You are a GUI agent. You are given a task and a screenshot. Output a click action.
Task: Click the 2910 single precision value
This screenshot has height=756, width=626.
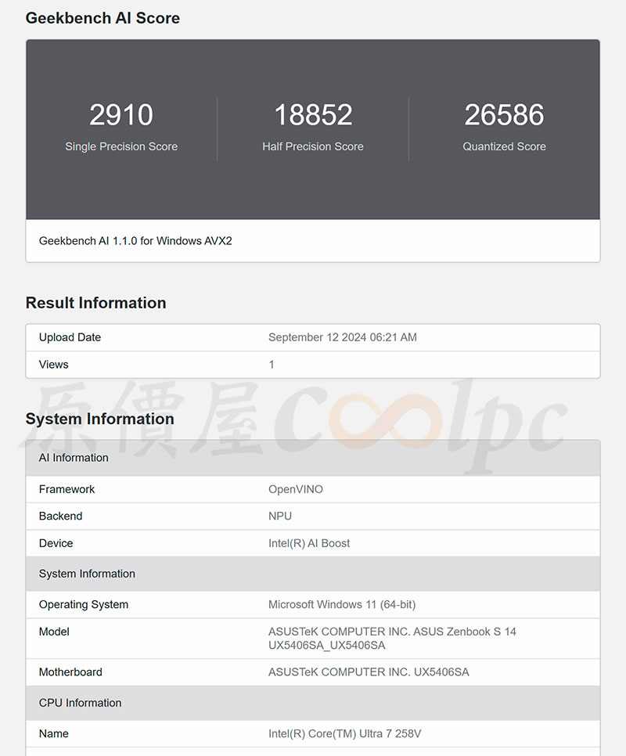click(x=121, y=115)
